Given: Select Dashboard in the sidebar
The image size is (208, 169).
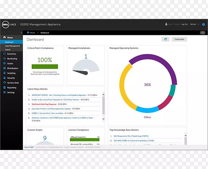Looking at the screenshot, I should tap(11, 42).
